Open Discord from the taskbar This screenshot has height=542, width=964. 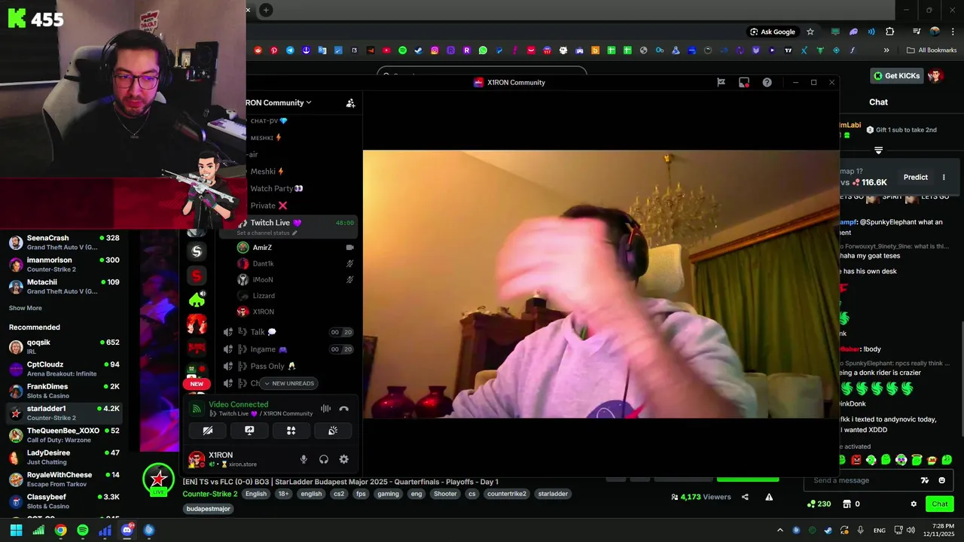pyautogui.click(x=127, y=530)
